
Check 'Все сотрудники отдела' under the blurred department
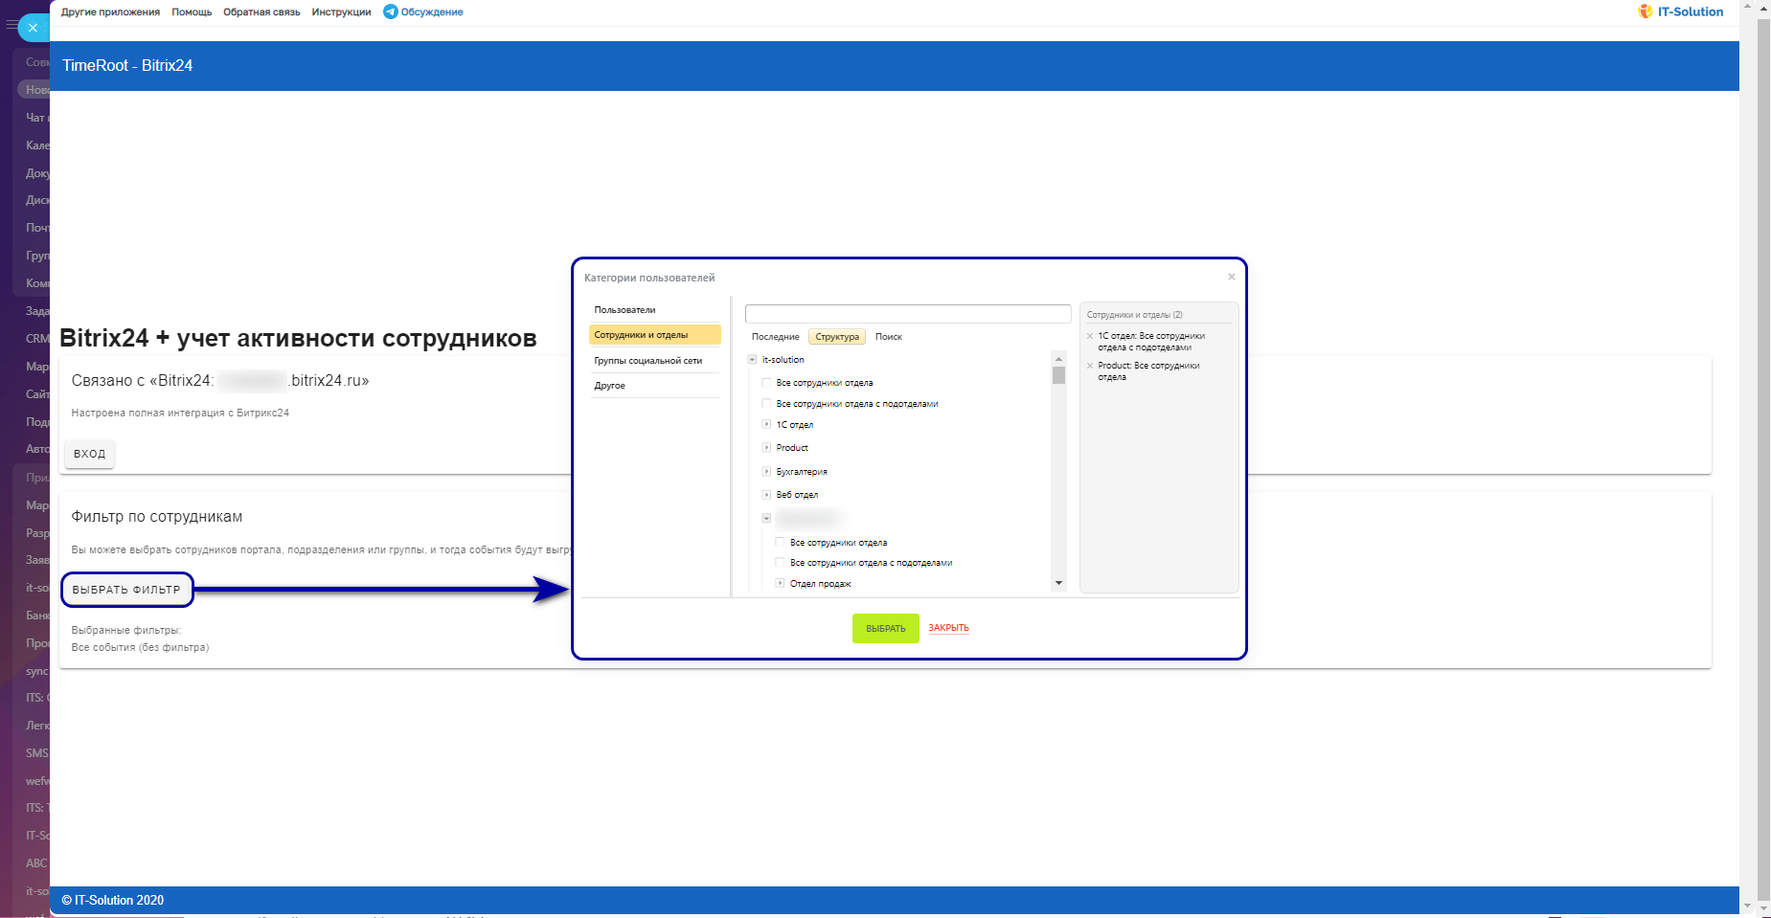[780, 543]
